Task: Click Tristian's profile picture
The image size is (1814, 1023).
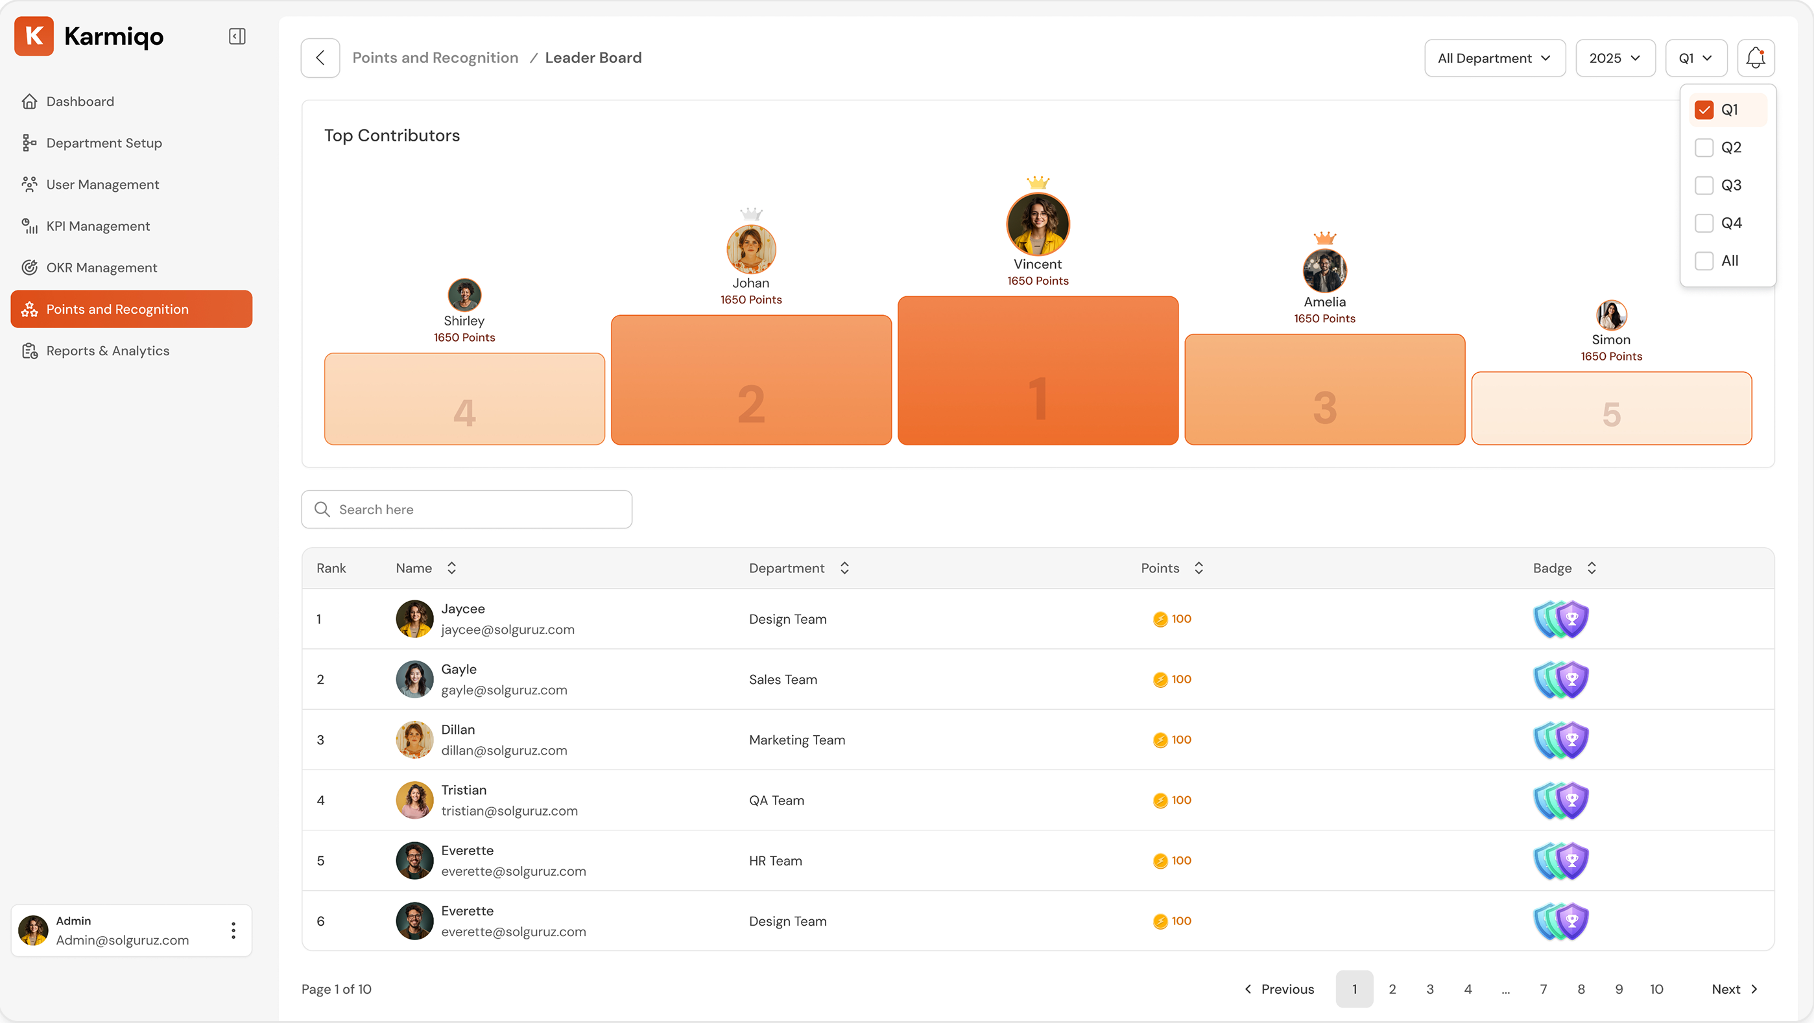Action: tap(415, 801)
